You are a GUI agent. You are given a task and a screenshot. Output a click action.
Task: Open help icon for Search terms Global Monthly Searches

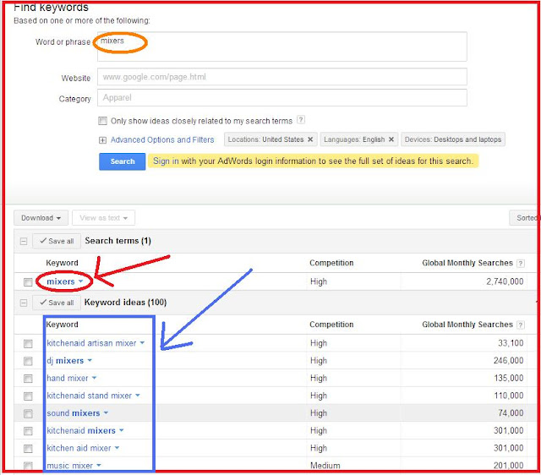pyautogui.click(x=521, y=264)
